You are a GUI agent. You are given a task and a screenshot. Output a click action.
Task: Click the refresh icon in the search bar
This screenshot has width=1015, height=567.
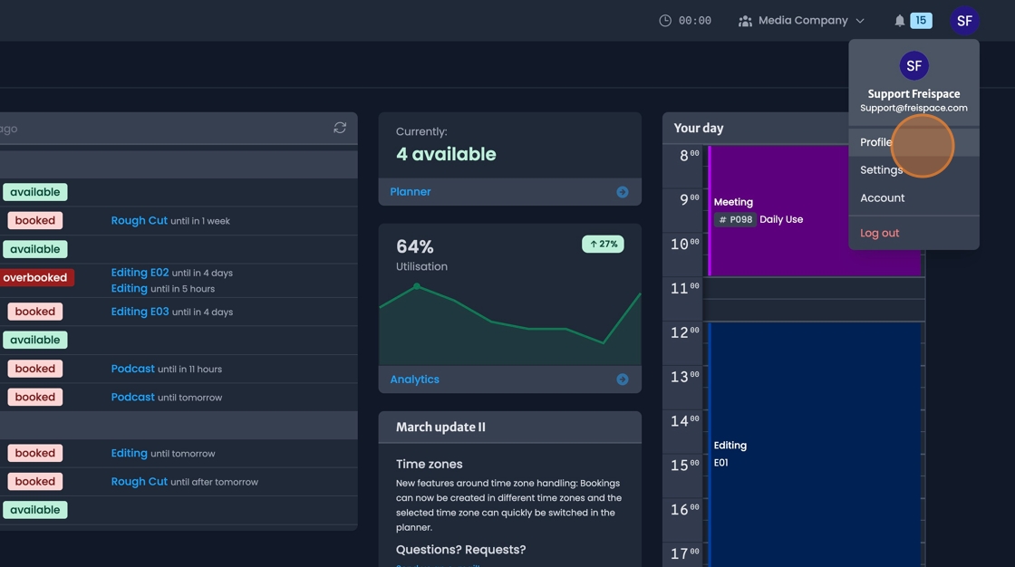point(340,128)
